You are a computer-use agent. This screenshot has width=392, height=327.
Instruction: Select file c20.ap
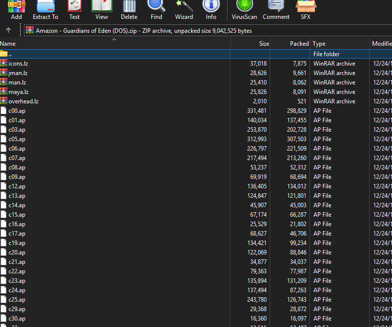tap(17, 252)
